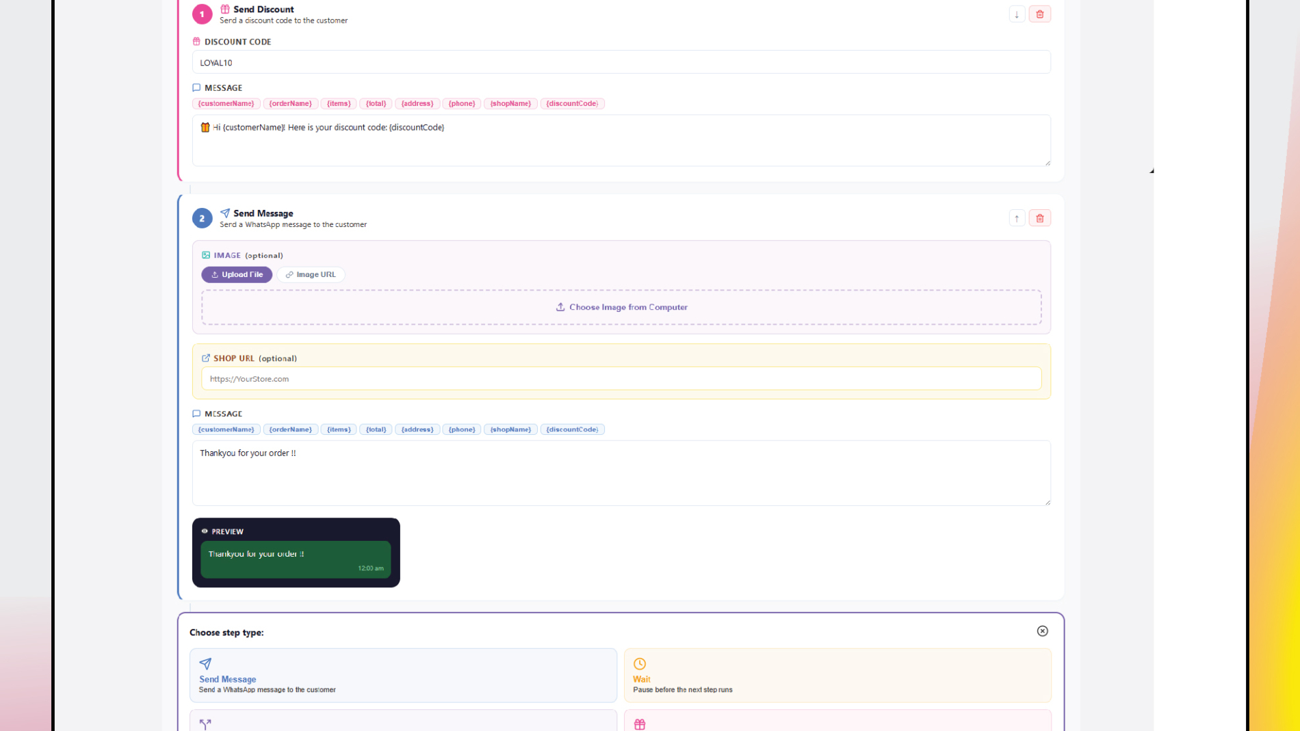This screenshot has height=731, width=1300.
Task: Click the 'Choose step type:' heading
Action: [x=226, y=633]
